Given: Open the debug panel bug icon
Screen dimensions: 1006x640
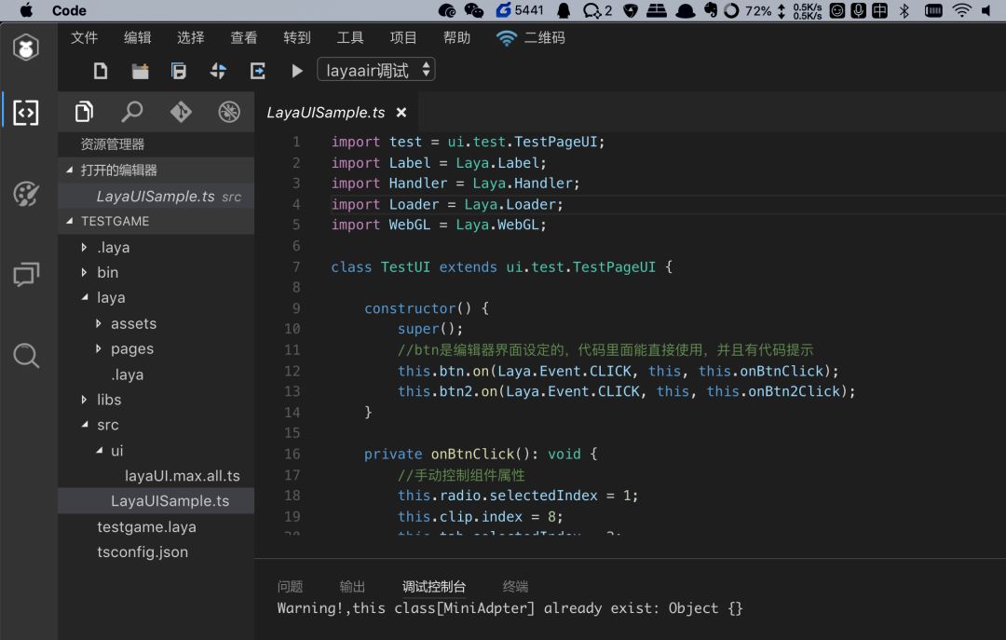Looking at the screenshot, I should [229, 113].
